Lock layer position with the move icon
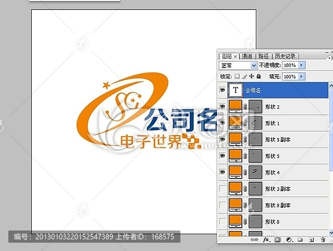The height and width of the screenshot is (251, 333). 251,76
